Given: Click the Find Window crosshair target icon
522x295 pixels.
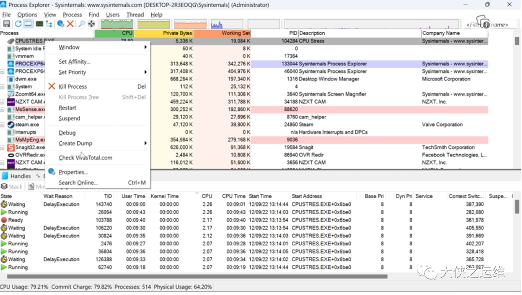Looking at the screenshot, I should point(91,24).
